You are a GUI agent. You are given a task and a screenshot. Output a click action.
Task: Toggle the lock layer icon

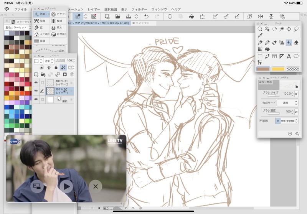(56, 67)
